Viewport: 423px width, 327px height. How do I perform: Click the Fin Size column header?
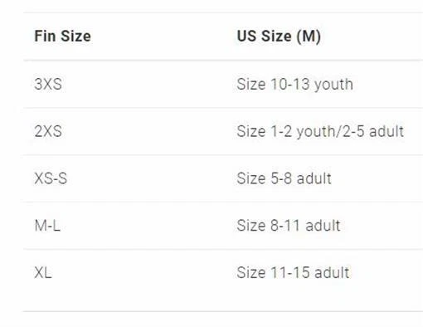point(62,37)
